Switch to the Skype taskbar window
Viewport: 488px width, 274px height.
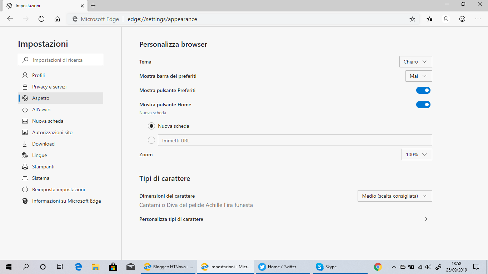tap(341, 267)
